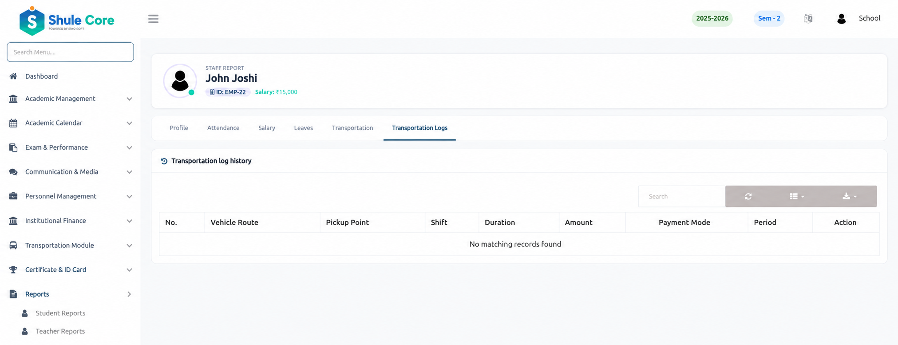Click the Transportation Module bus icon
This screenshot has height=345, width=898.
coord(13,245)
